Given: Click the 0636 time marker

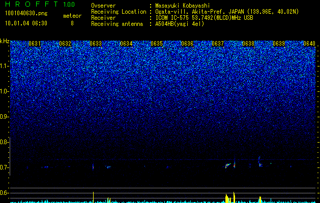Looking at the screenshot, I should 187,44.
